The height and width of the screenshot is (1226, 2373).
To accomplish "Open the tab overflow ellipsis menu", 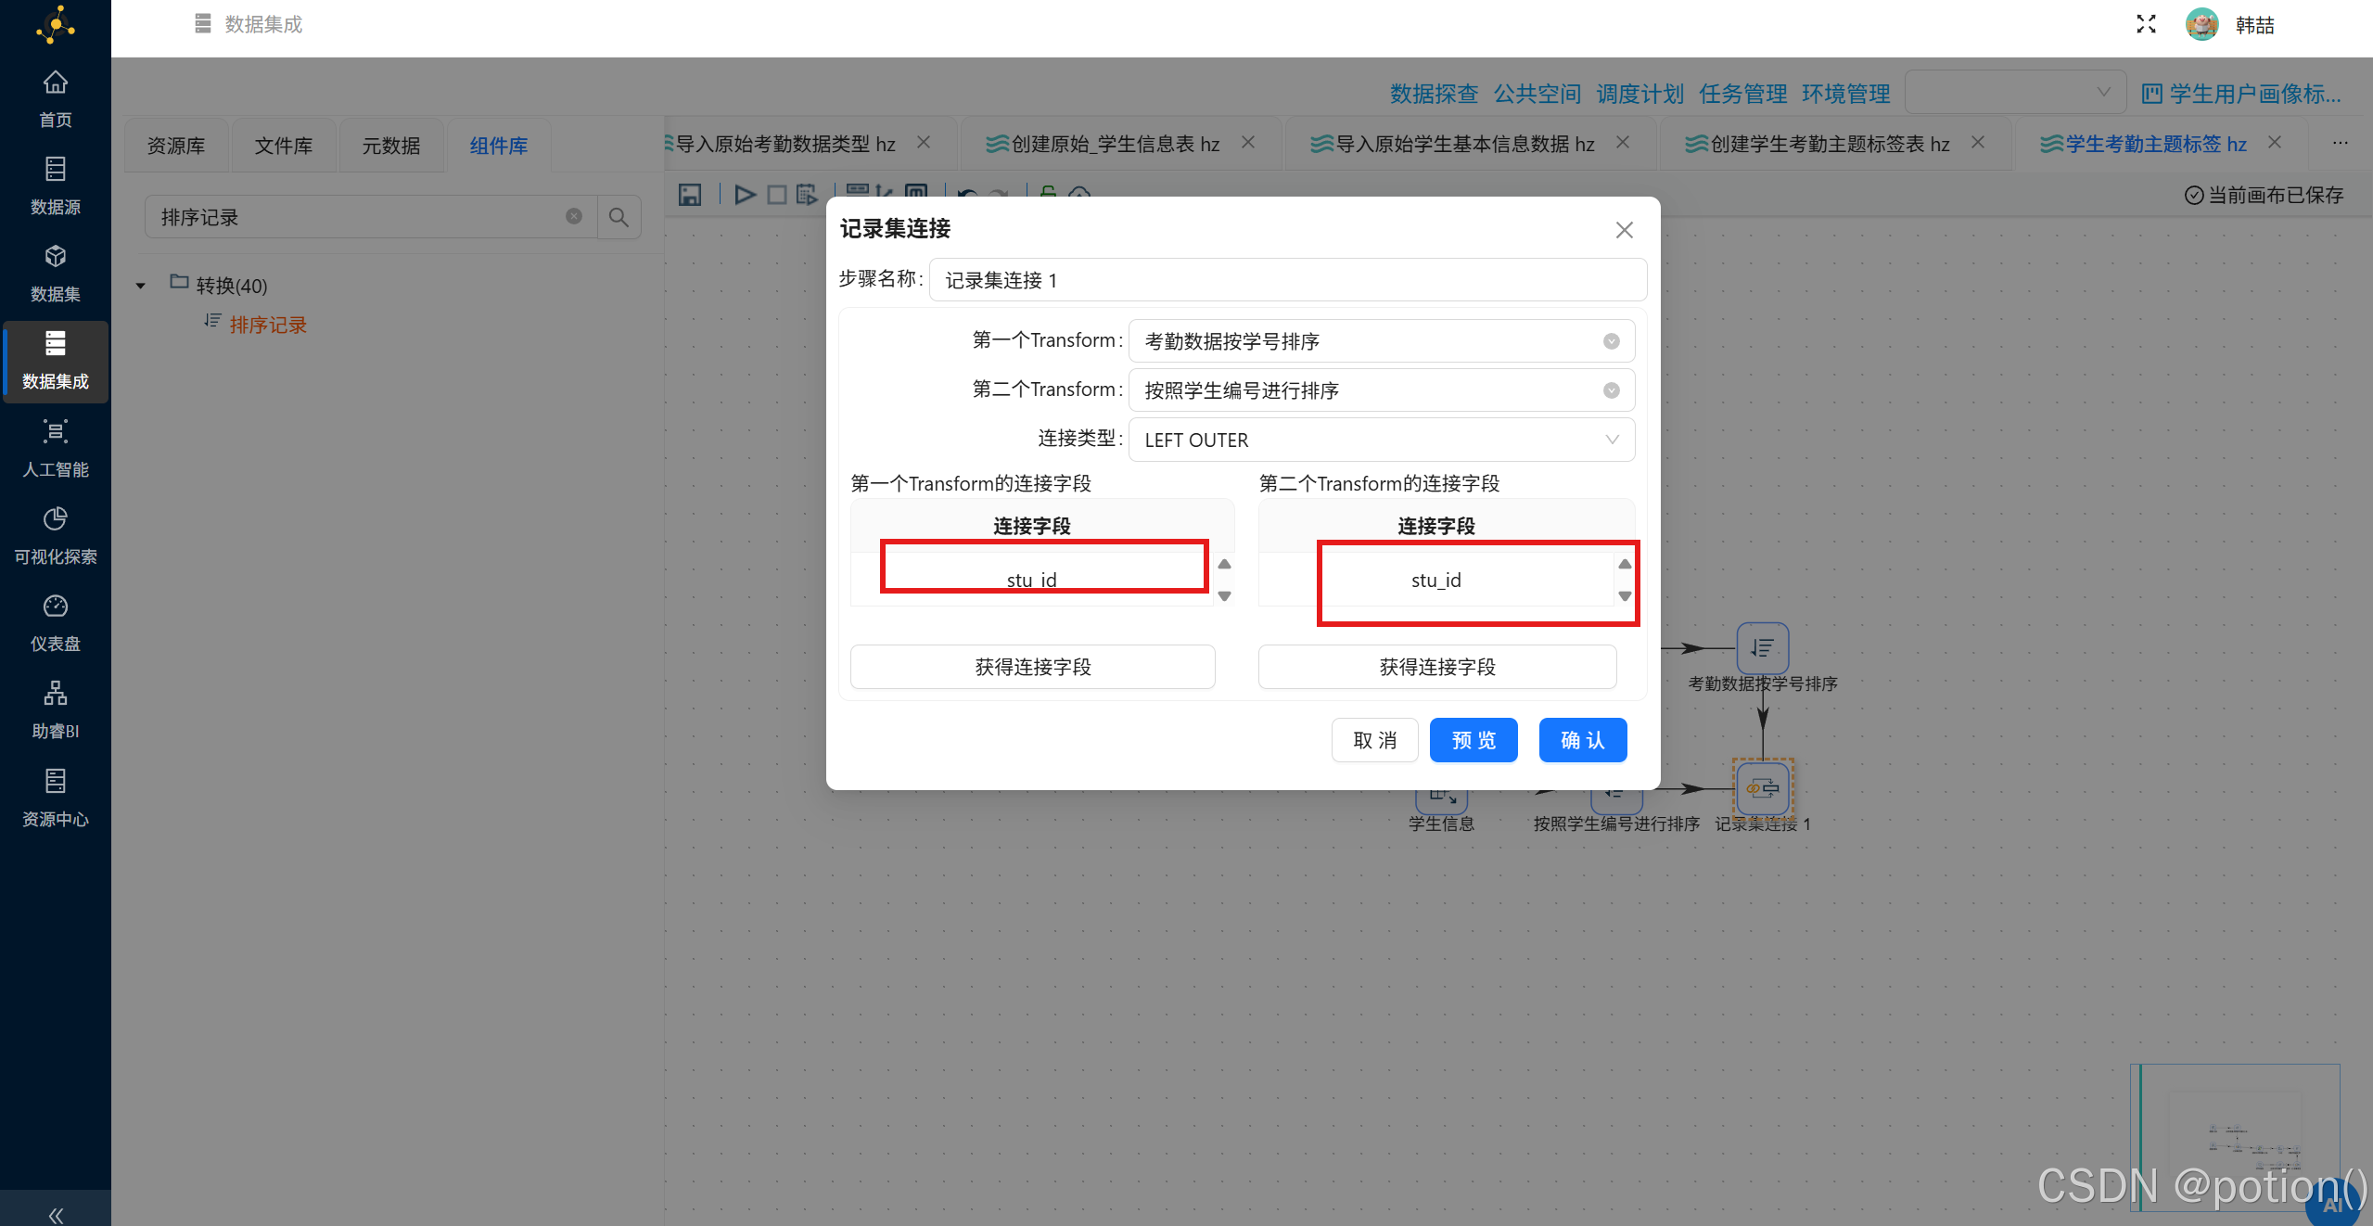I will (x=2341, y=143).
